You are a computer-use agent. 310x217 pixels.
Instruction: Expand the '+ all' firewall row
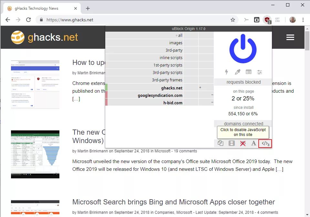(178, 36)
